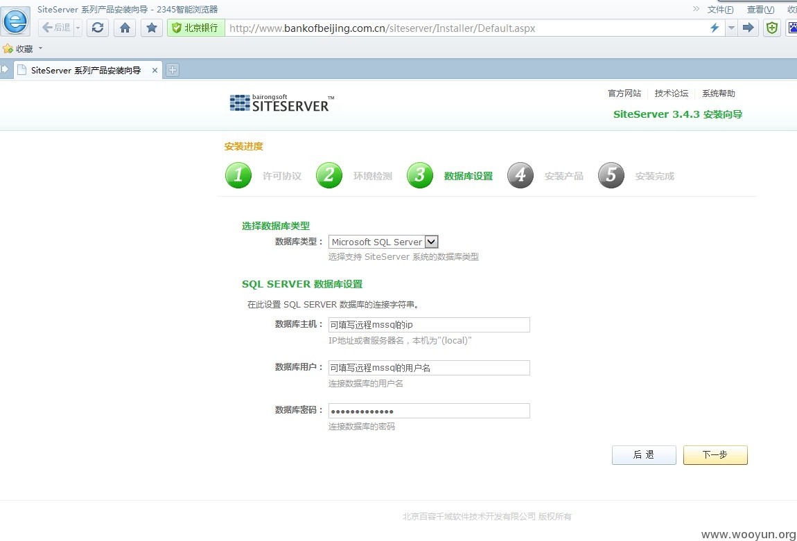797x541 pixels.
Task: Click the tab bar sidebar toggle icon
Action: coord(5,69)
